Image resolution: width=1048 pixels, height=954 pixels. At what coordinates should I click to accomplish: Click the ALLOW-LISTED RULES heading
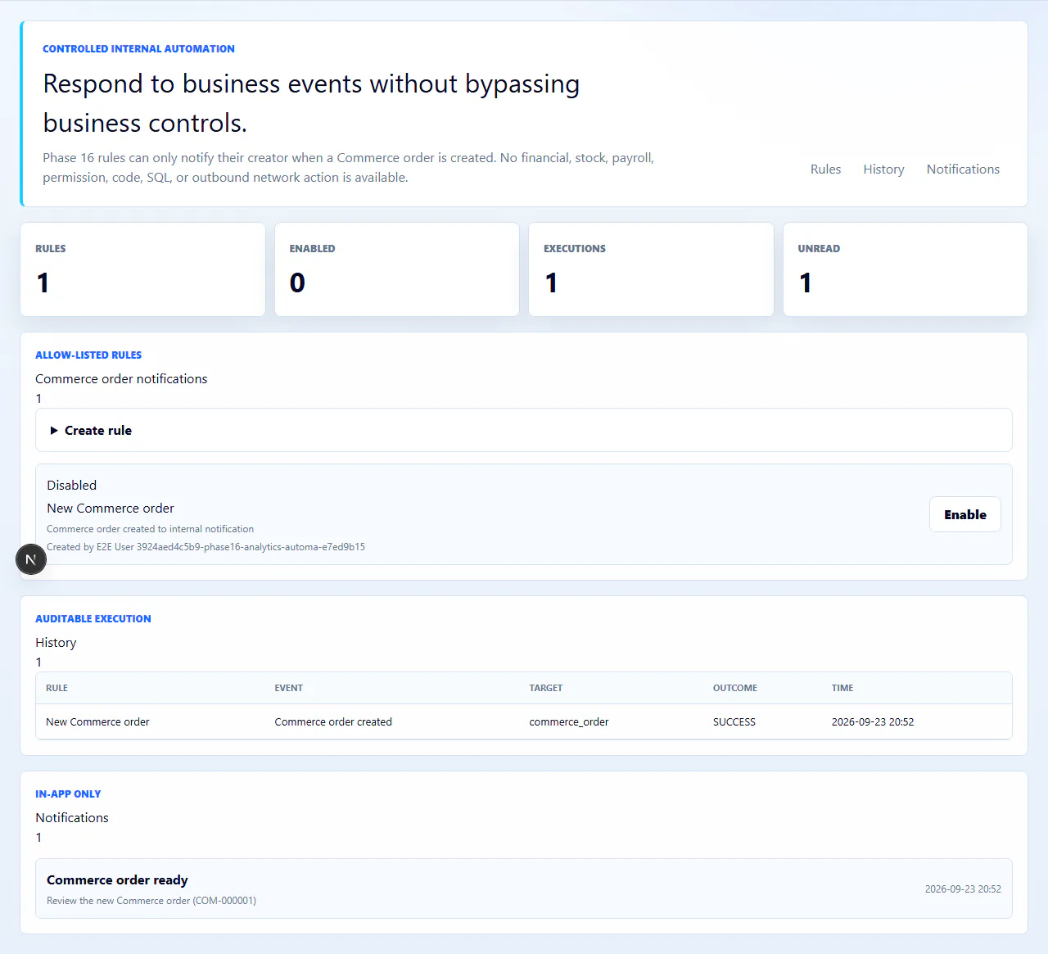[x=88, y=355]
